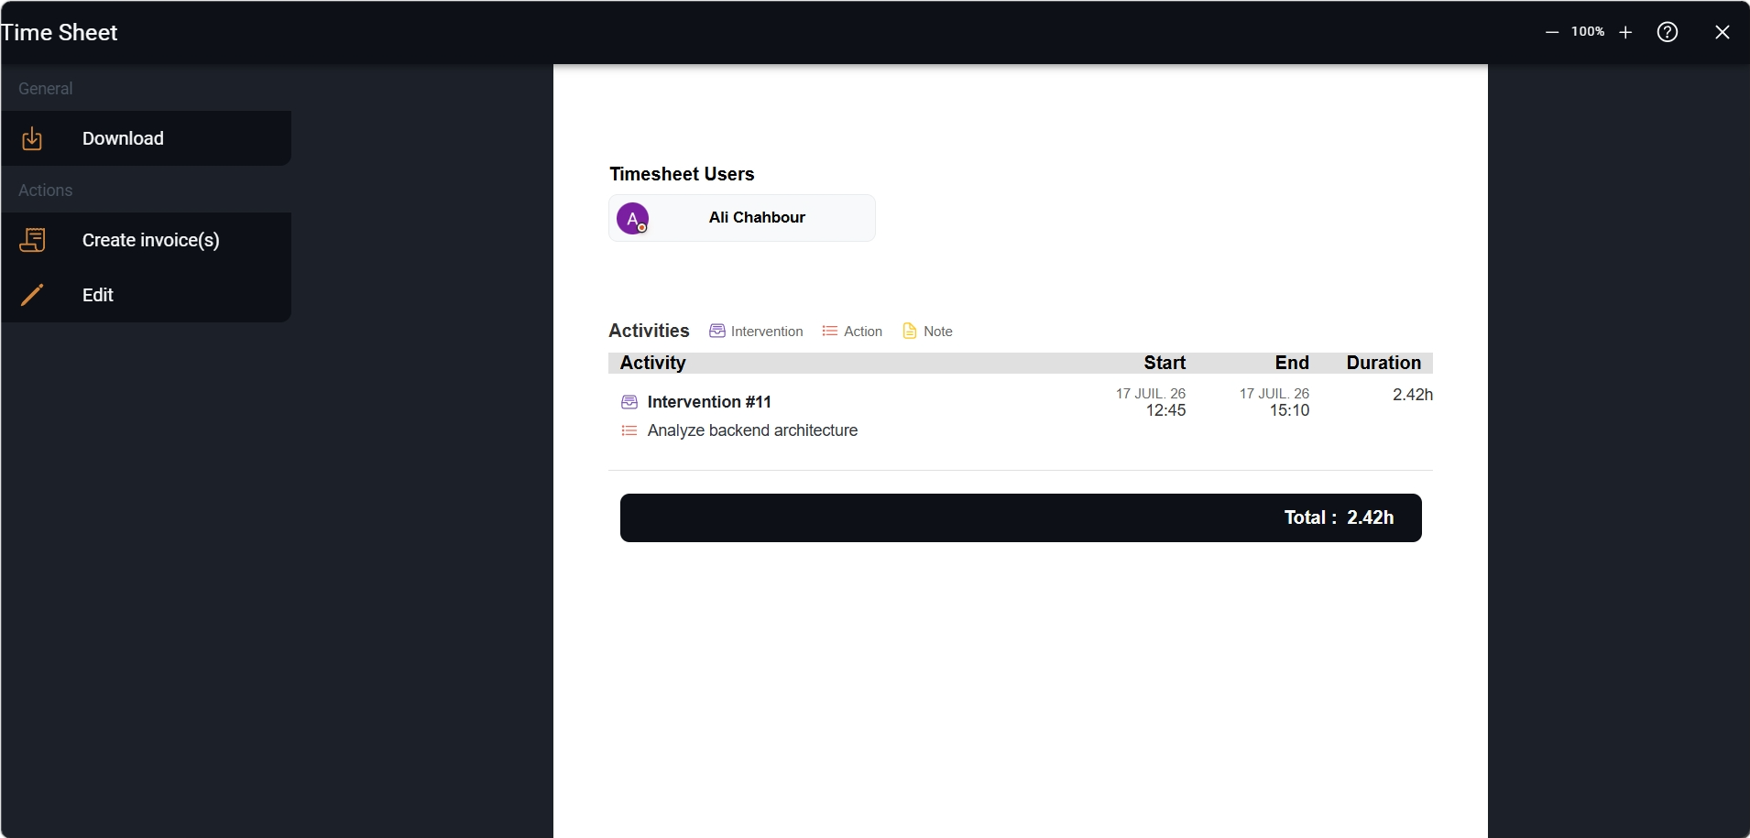This screenshot has height=838, width=1750.
Task: Open the Intervention #11 activity
Action: tap(709, 402)
